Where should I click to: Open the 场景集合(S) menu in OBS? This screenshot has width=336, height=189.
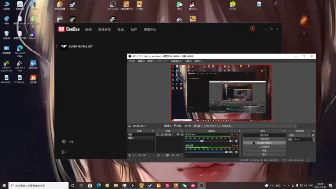tap(176, 61)
